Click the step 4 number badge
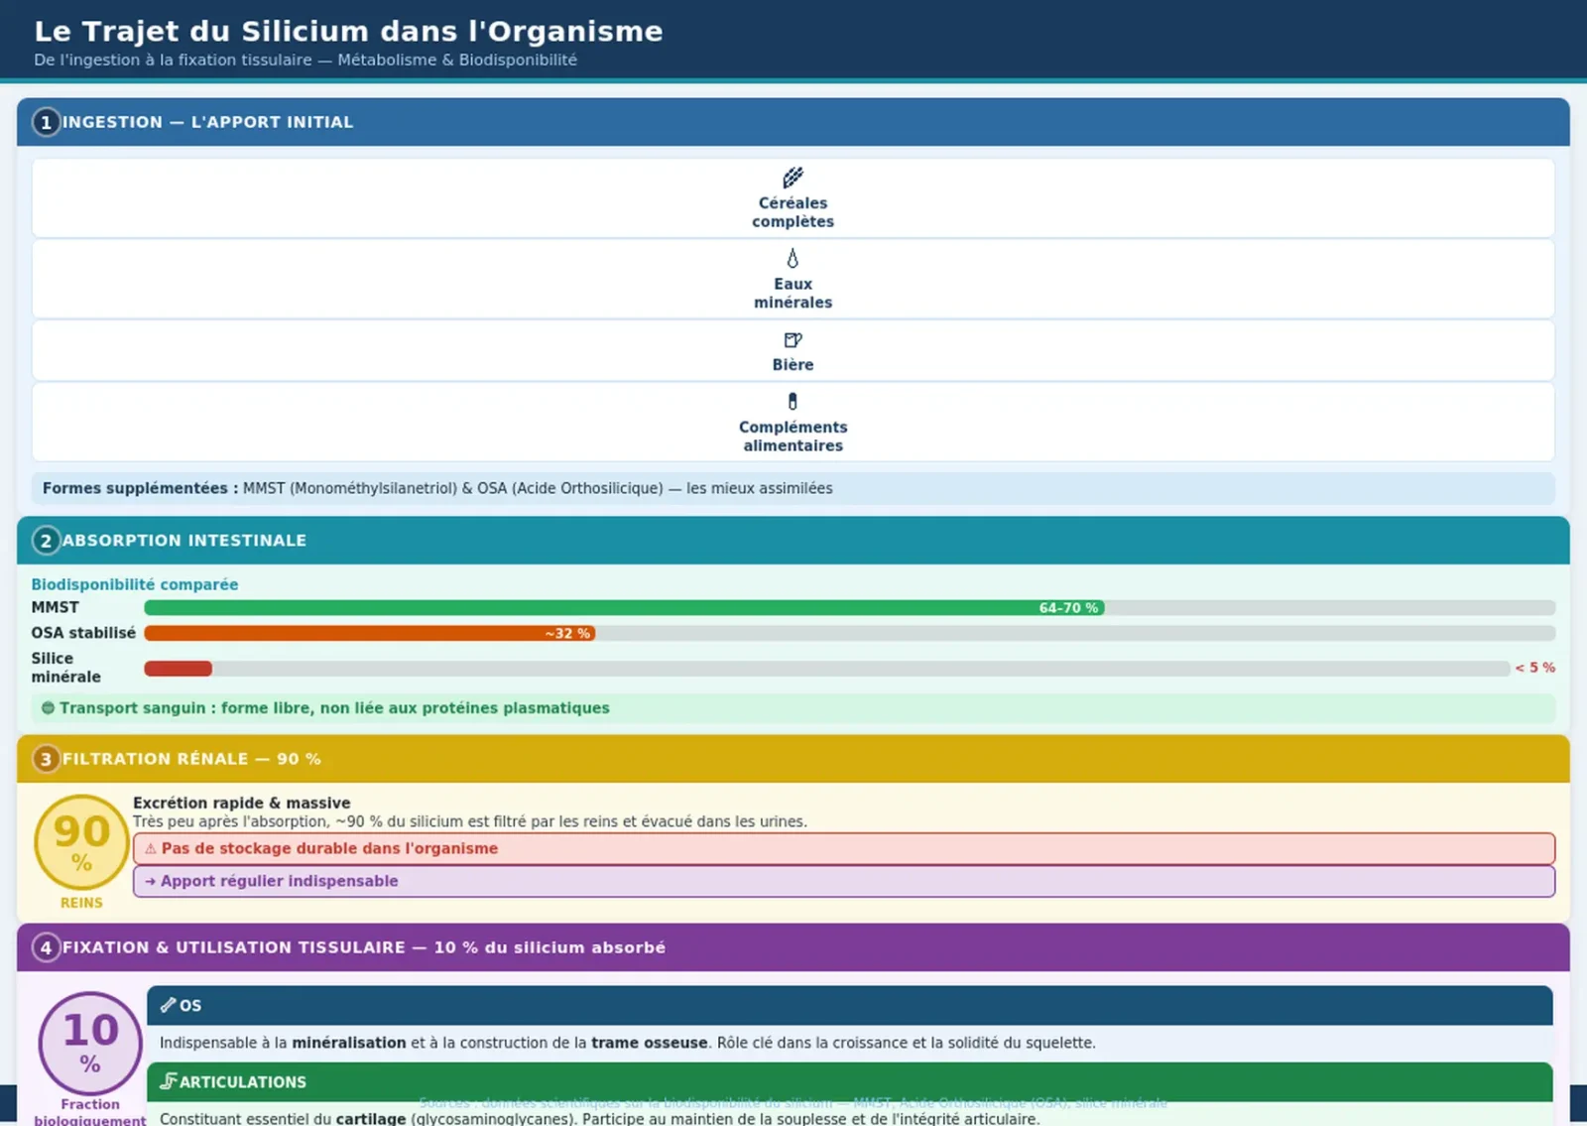The image size is (1587, 1126). (46, 947)
